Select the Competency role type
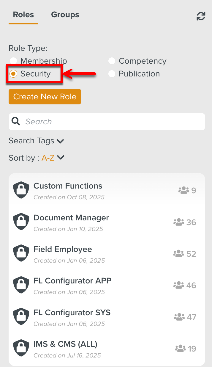The width and height of the screenshot is (212, 367). pyautogui.click(x=112, y=61)
